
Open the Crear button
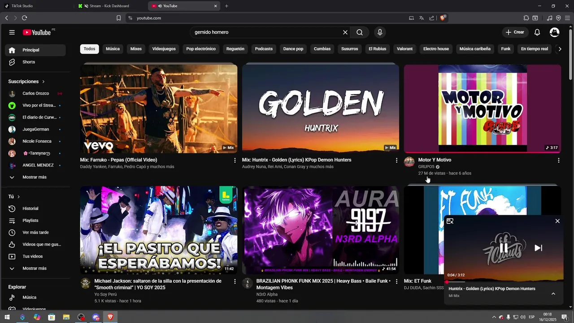pyautogui.click(x=515, y=32)
